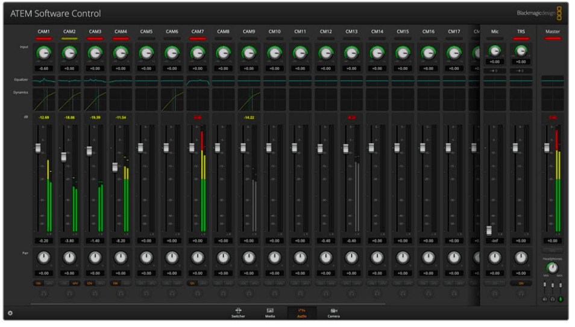Switch off the CAM7 ON button
This screenshot has height=327, width=575.
[x=192, y=284]
